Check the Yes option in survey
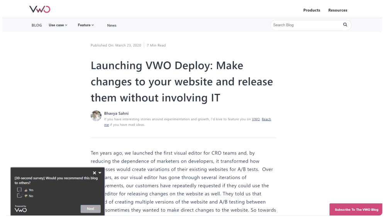Screen dimensions: 386x217 (19, 190)
